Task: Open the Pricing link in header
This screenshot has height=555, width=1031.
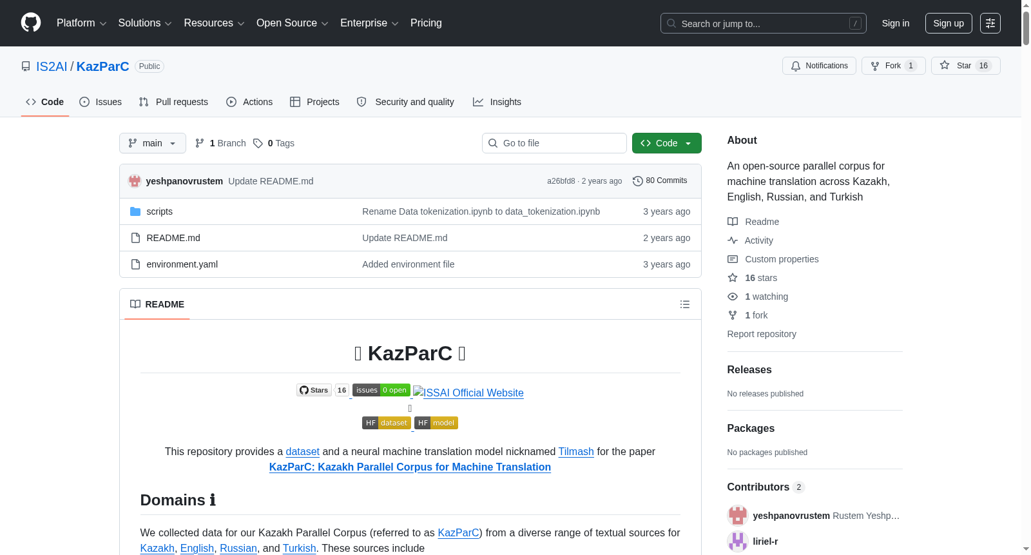Action: (426, 23)
